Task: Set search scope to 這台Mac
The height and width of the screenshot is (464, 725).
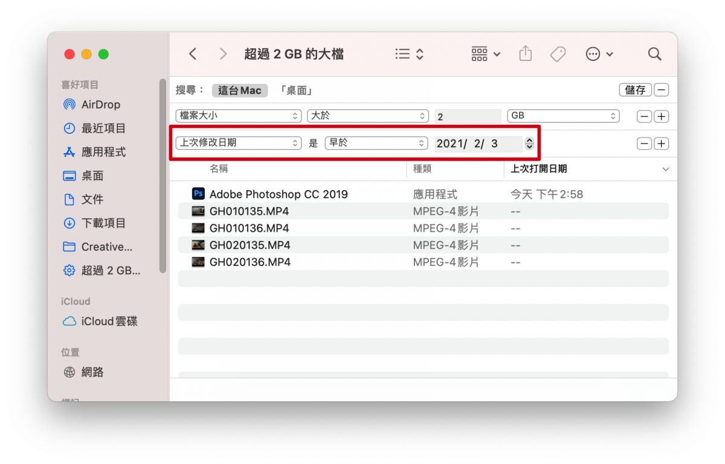Action: tap(240, 91)
